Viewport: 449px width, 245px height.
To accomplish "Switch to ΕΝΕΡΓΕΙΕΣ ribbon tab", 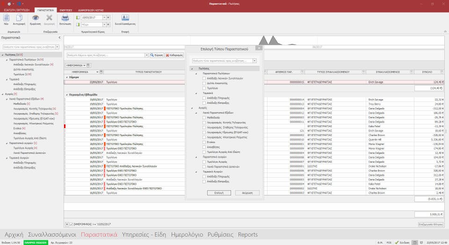I will coord(66,10).
